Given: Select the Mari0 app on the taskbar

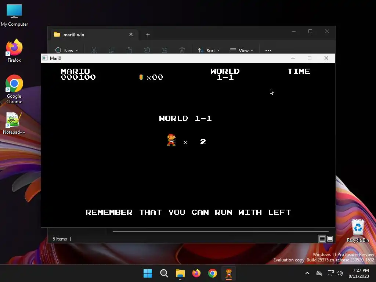Looking at the screenshot, I should click(229, 273).
